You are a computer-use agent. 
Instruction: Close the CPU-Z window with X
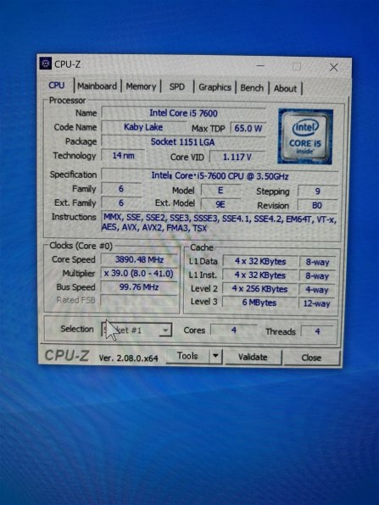click(333, 67)
